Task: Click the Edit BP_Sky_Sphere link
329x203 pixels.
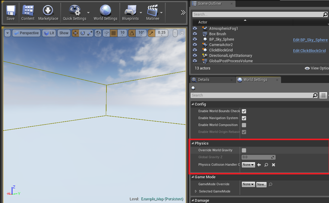Action: tap(310, 39)
